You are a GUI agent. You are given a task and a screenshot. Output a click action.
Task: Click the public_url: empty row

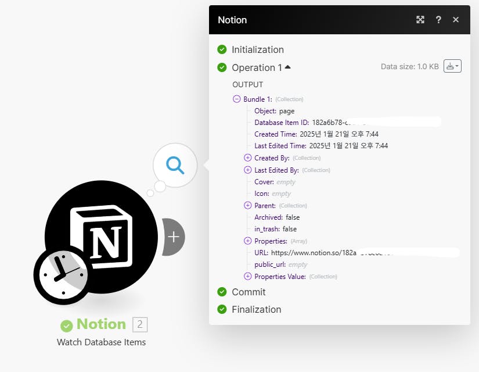pos(281,264)
